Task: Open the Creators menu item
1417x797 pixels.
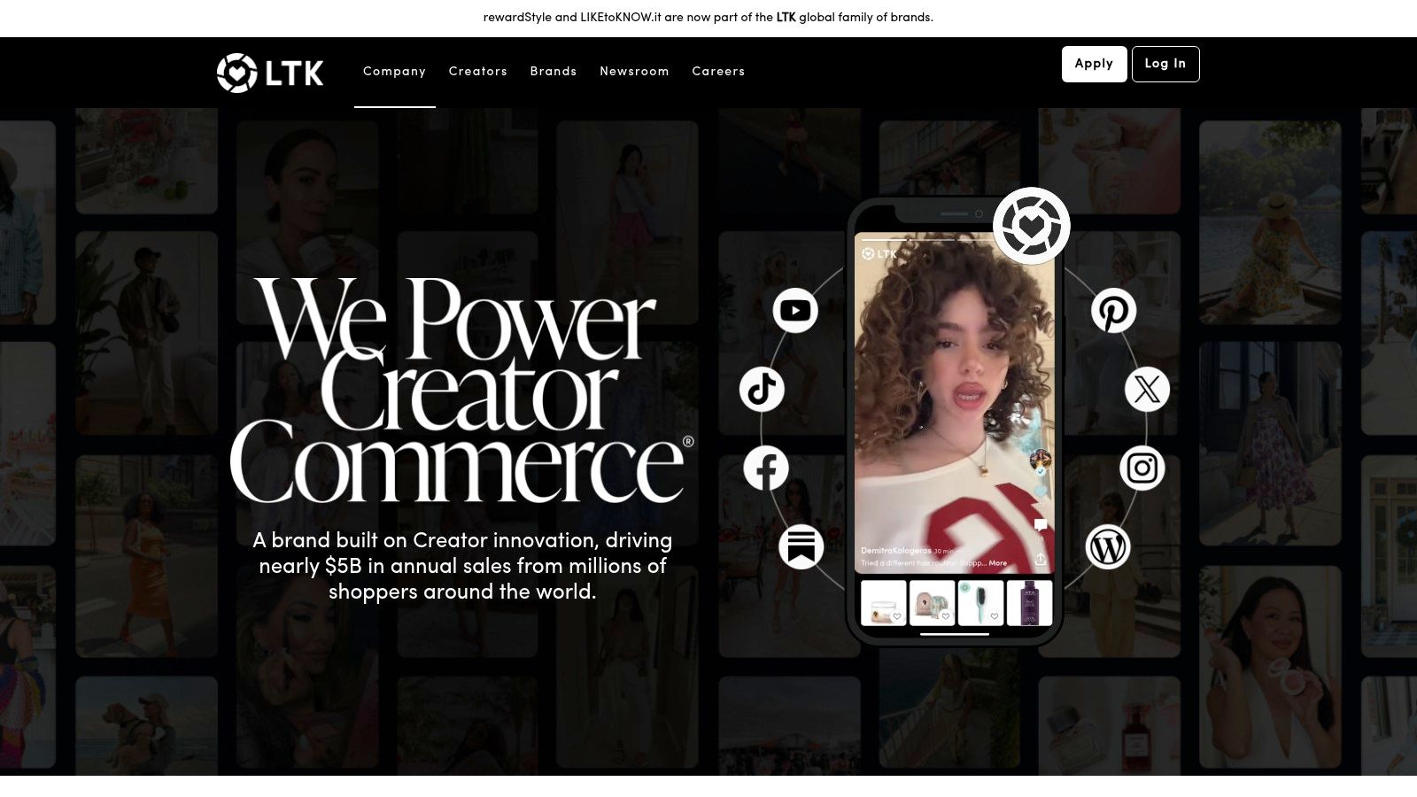Action: pyautogui.click(x=478, y=72)
